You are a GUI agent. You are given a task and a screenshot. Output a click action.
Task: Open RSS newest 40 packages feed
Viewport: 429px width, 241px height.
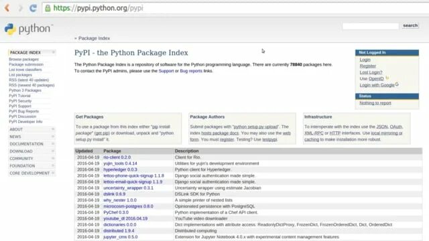coord(32,85)
